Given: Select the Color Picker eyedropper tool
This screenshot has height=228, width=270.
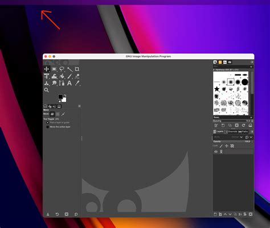Looking at the screenshot, I should [77, 83].
